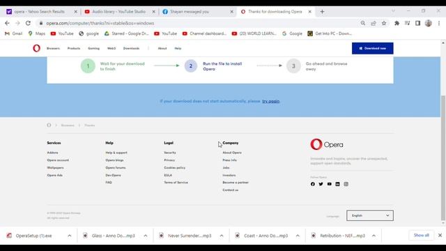
Task: Expand OperaSetup (1).exe download options
Action: [70, 236]
